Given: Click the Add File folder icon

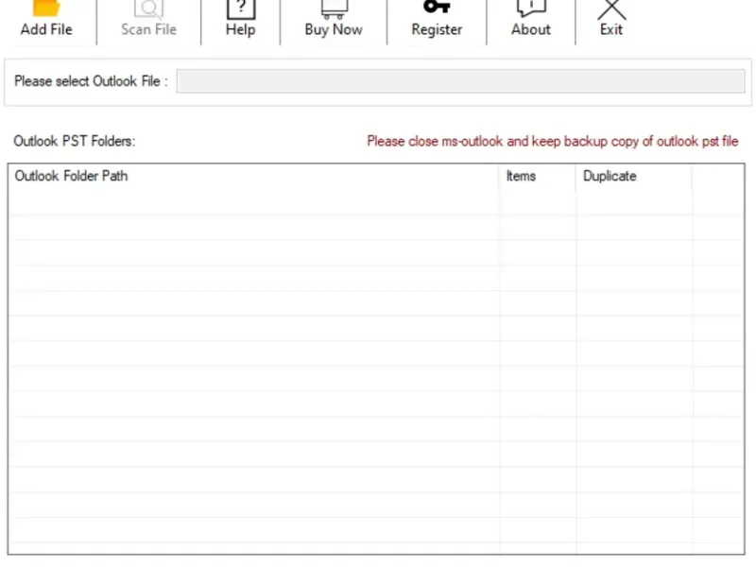Looking at the screenshot, I should [x=46, y=9].
